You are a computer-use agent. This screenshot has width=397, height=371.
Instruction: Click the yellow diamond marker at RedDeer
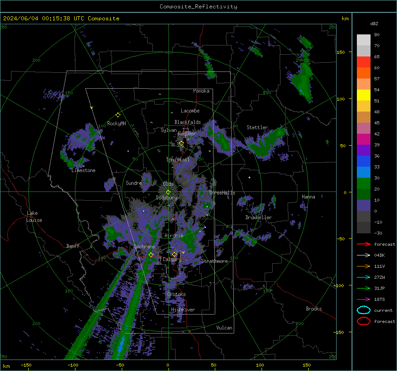(x=181, y=143)
